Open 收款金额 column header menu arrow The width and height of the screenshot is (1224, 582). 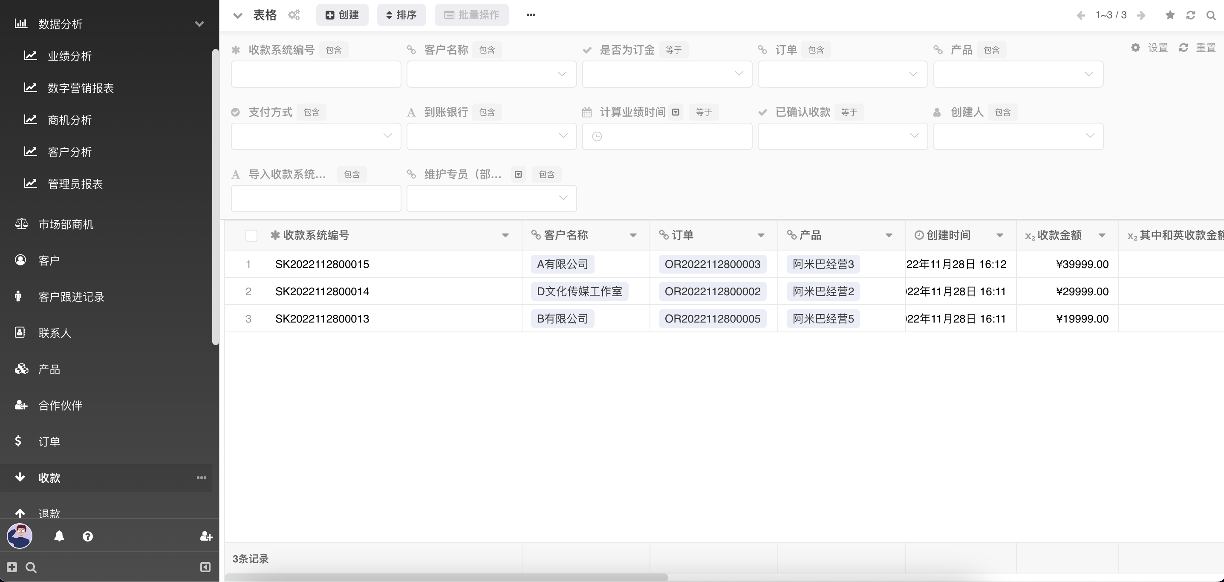coord(1102,236)
